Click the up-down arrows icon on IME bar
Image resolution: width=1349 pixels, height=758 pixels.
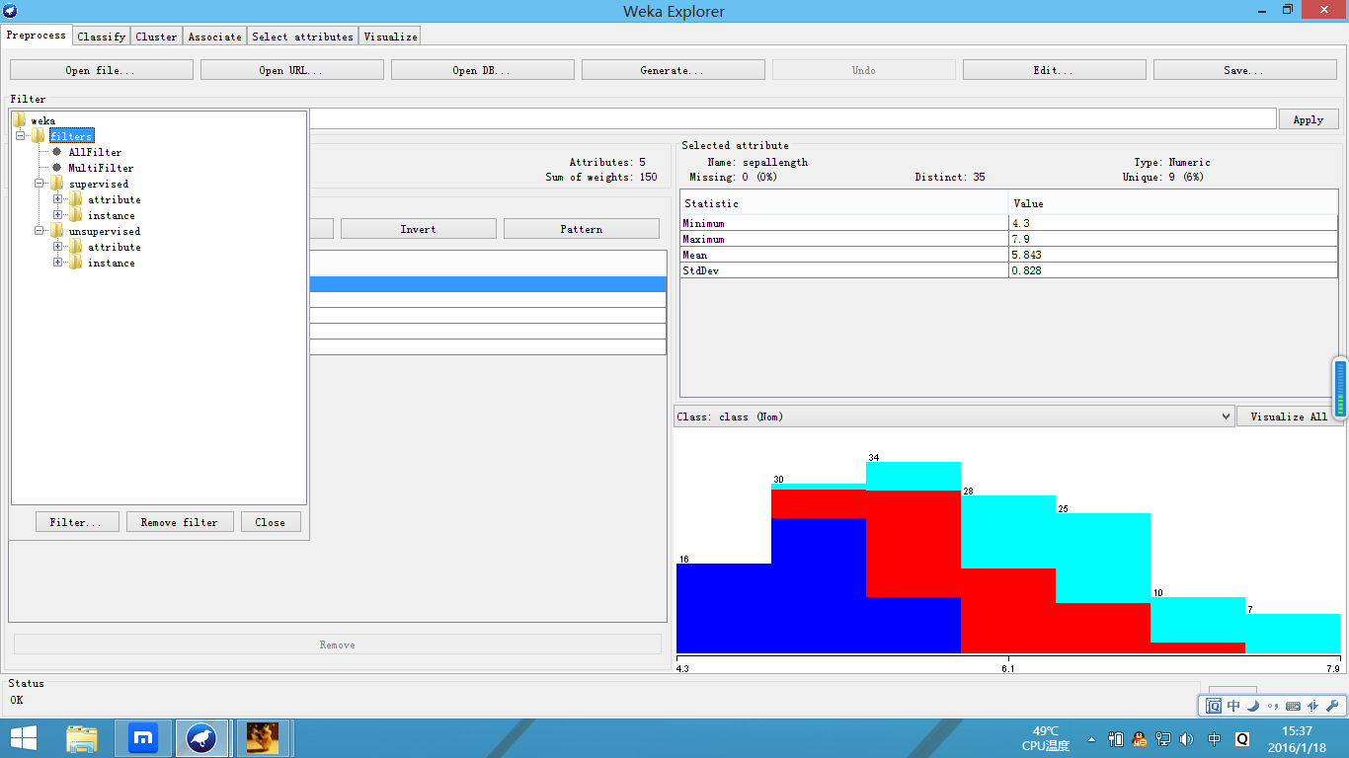click(1312, 706)
